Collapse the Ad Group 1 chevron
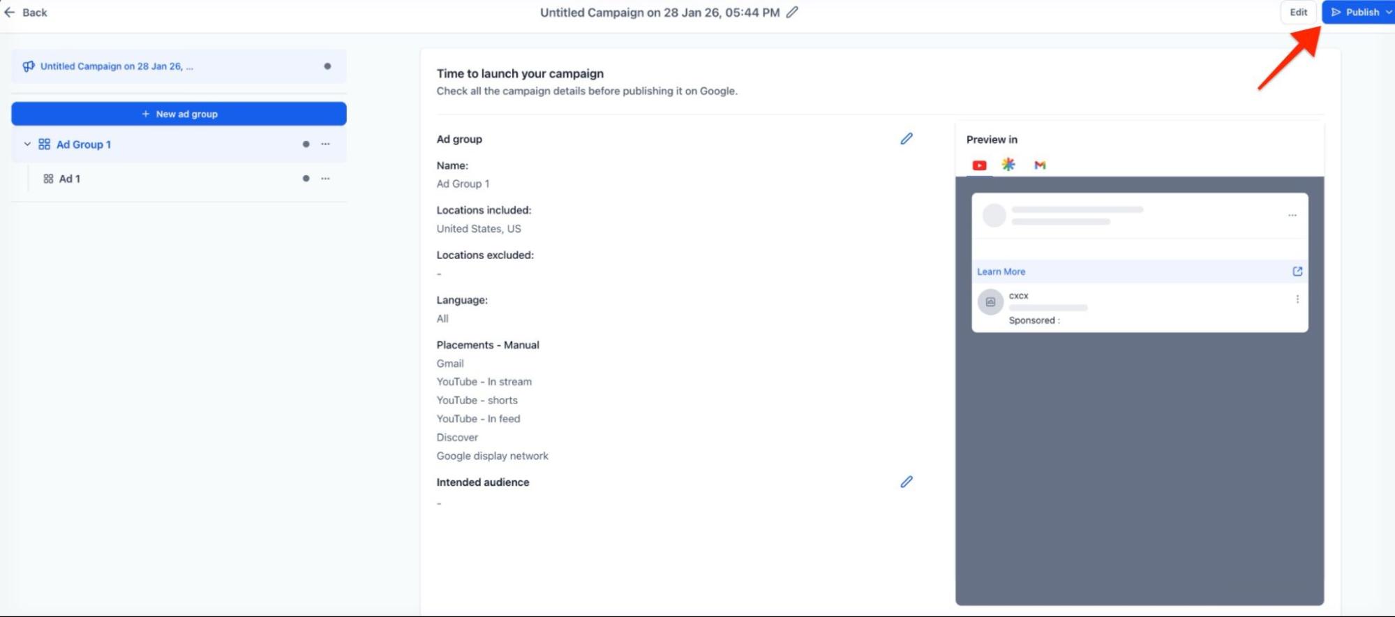The width and height of the screenshot is (1395, 617). pyautogui.click(x=27, y=144)
